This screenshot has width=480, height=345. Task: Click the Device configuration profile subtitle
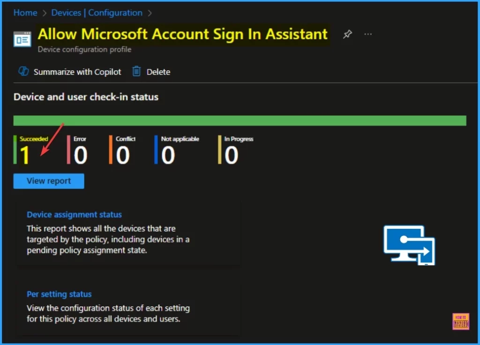point(84,49)
